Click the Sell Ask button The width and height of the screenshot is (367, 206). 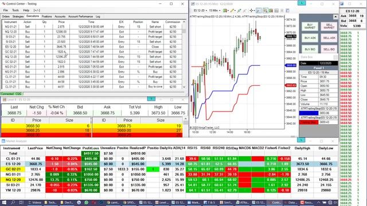click(x=329, y=38)
